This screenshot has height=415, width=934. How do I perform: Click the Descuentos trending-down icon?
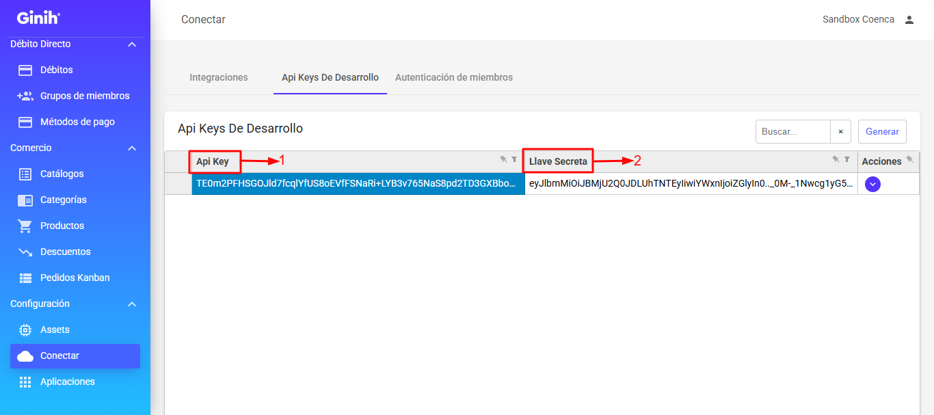point(25,252)
